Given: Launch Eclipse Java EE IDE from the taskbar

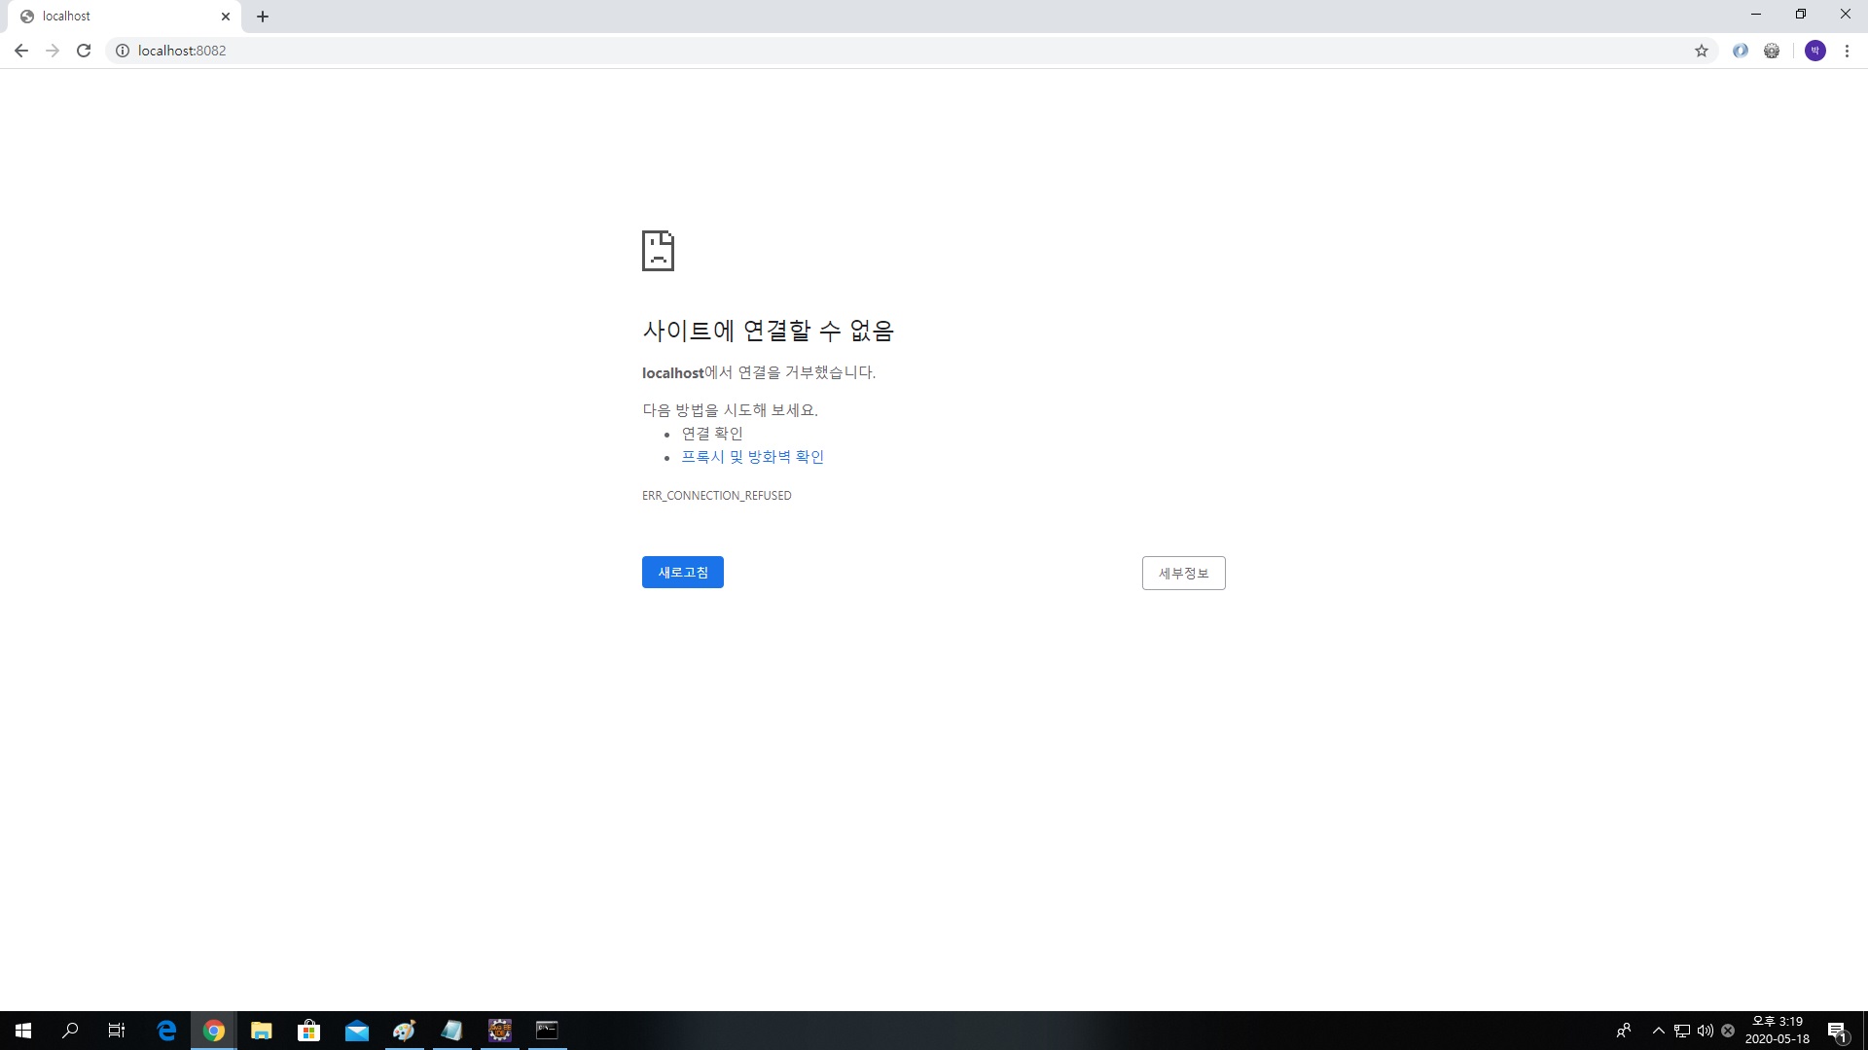Looking at the screenshot, I should point(499,1031).
